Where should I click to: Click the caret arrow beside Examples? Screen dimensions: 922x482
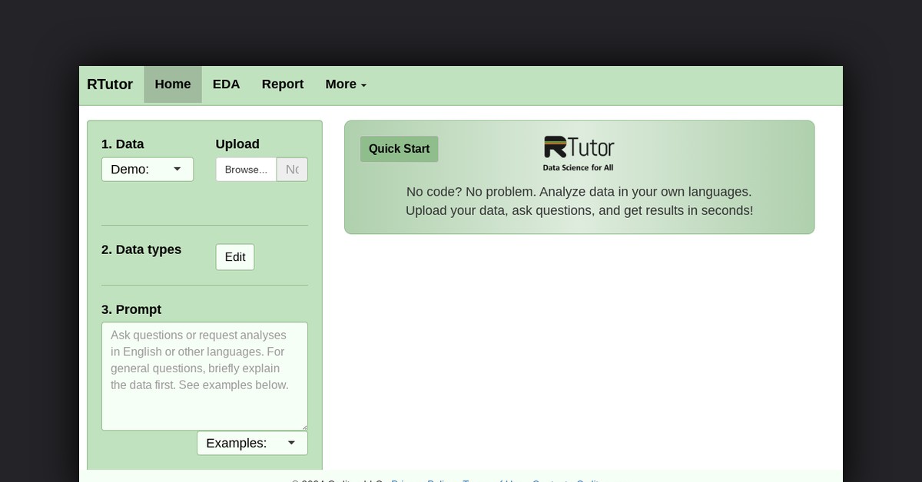pos(291,443)
